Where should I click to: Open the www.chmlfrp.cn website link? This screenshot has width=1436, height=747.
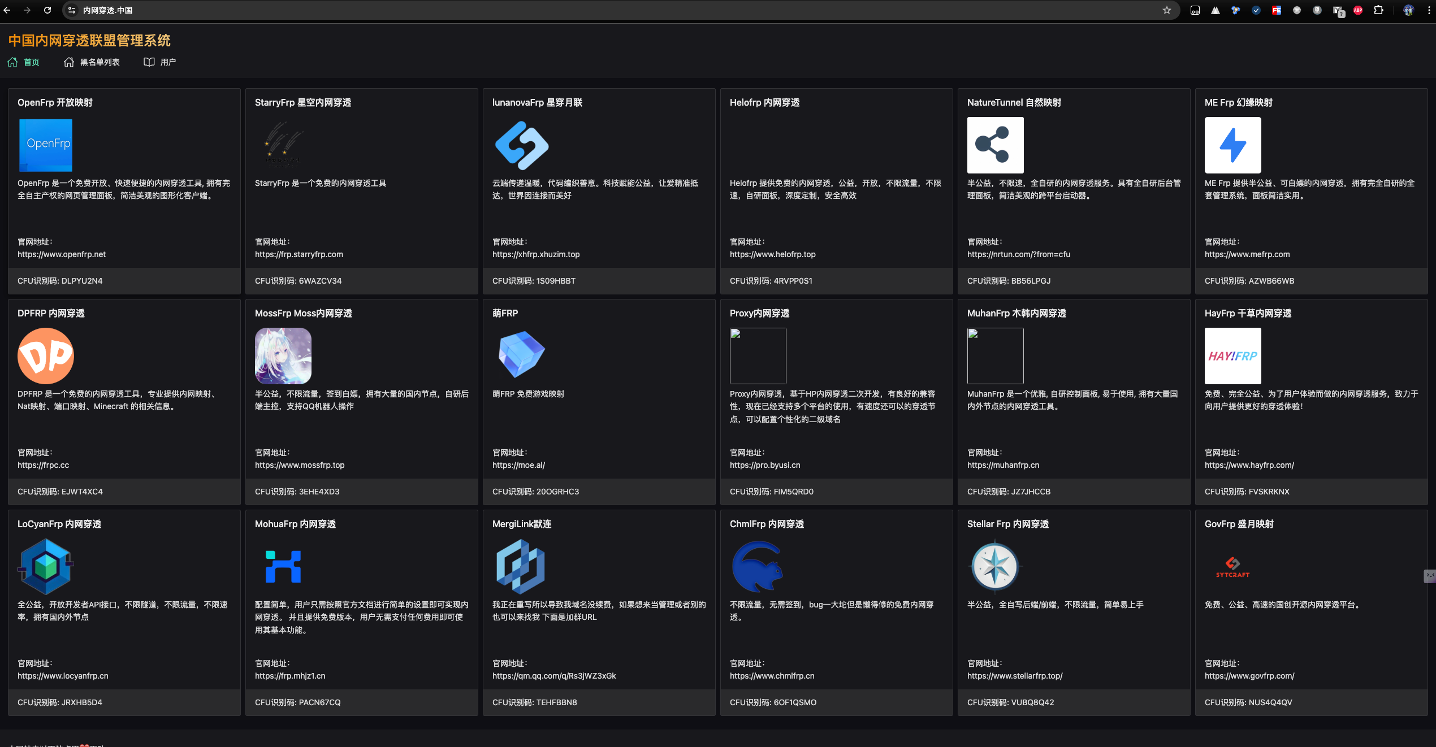point(772,676)
